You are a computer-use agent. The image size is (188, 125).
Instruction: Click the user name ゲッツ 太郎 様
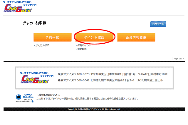point(35,23)
